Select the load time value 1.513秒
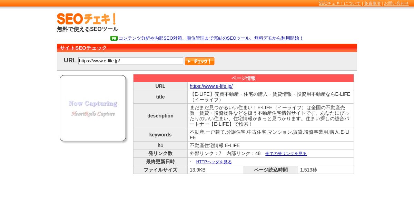 click(x=308, y=170)
